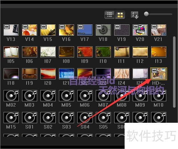This screenshot has width=178, height=149.
Task: Select video clip V15
Action: coord(48,30)
